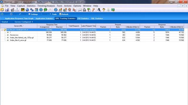Click the chart with pencil toolbar icon
The width and height of the screenshot is (188, 105).
(x=65, y=10)
